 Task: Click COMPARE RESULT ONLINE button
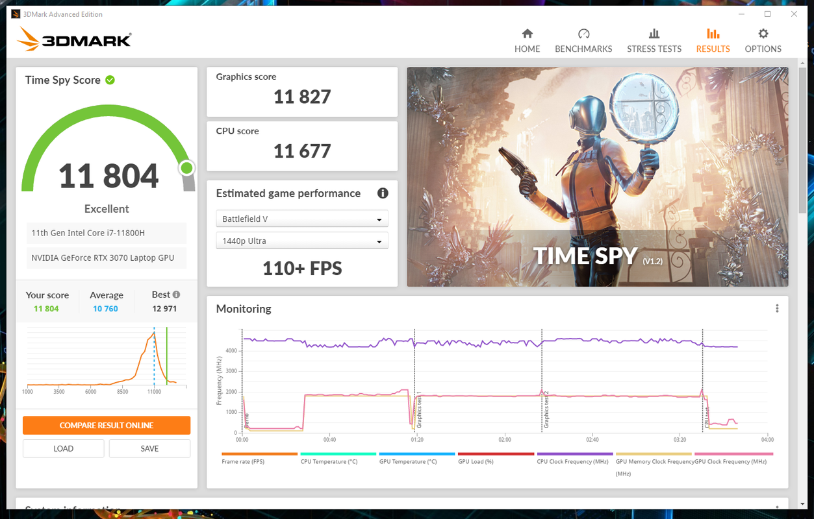(107, 426)
